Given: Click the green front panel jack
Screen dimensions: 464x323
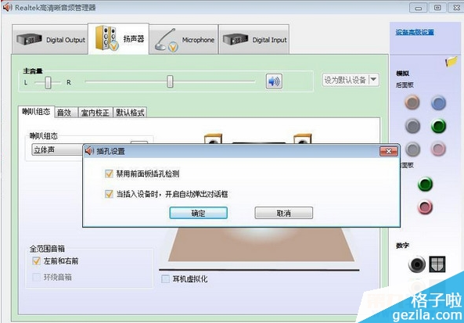Looking at the screenshot, I should pos(425,184).
